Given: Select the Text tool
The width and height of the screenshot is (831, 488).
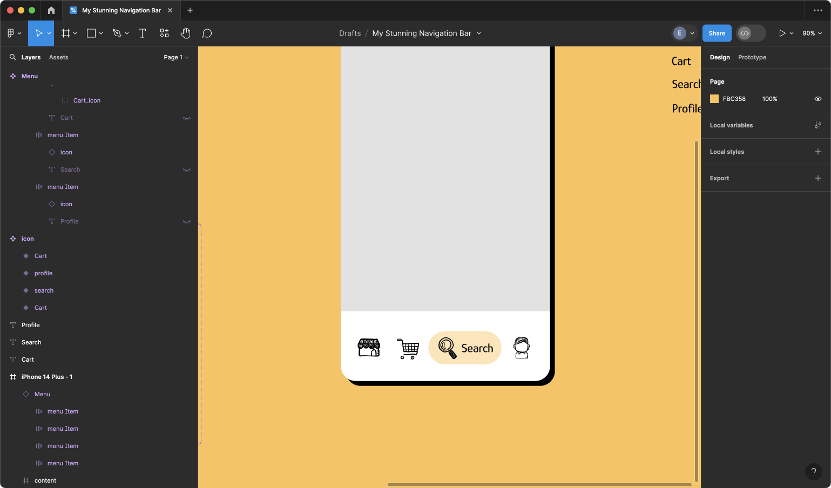Looking at the screenshot, I should [x=143, y=33].
